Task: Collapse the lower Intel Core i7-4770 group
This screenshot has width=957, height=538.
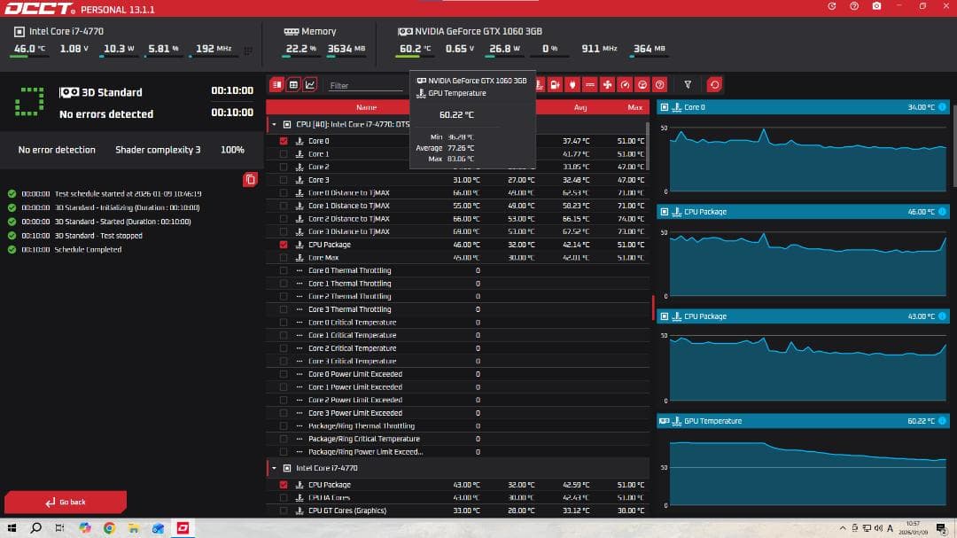Action: coord(274,468)
